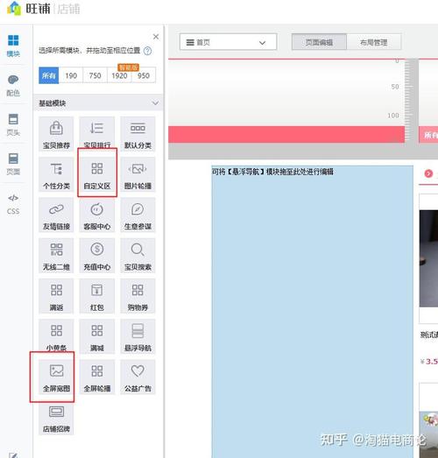Select the 客服中心 module
Viewport: 438px width, 458px height.
97,215
